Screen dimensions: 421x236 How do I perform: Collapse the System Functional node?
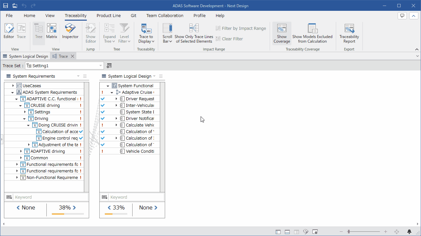[108, 86]
